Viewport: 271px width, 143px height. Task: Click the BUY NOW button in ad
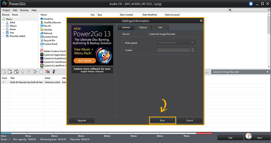click(85, 61)
